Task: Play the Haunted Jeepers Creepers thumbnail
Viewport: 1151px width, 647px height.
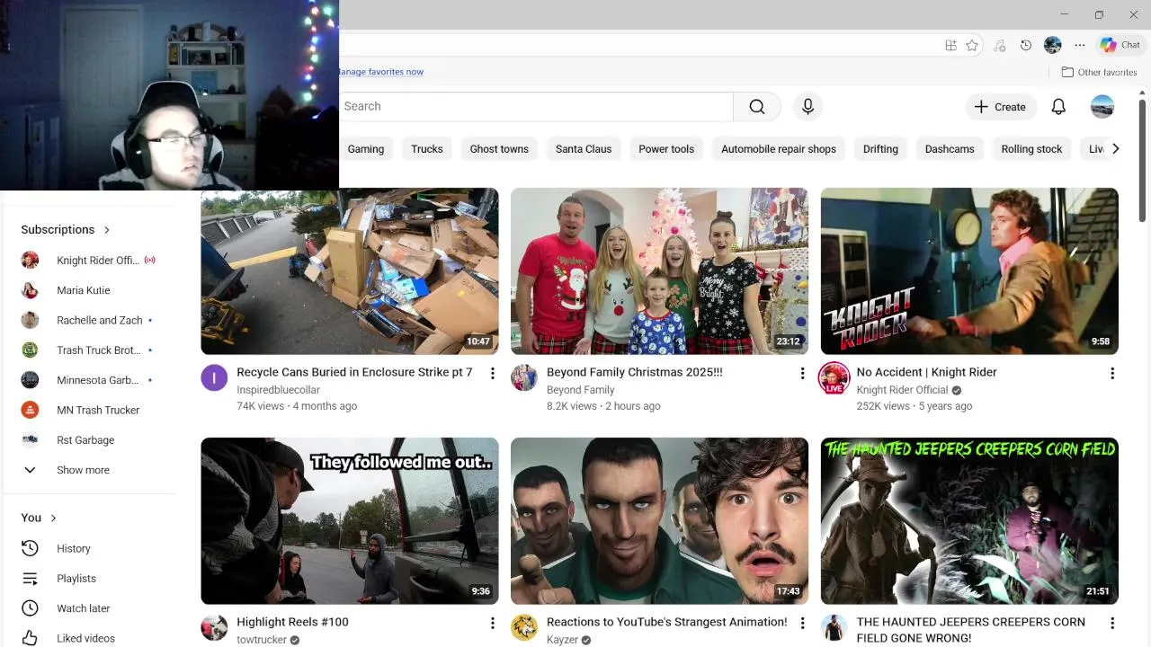Action: [x=969, y=520]
